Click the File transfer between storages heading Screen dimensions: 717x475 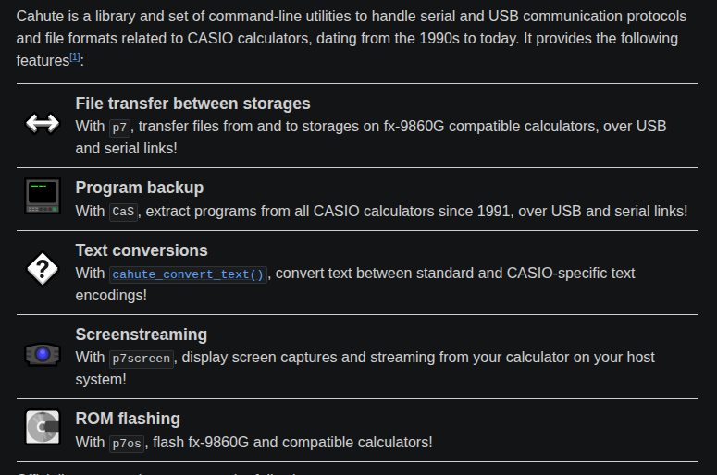point(192,104)
